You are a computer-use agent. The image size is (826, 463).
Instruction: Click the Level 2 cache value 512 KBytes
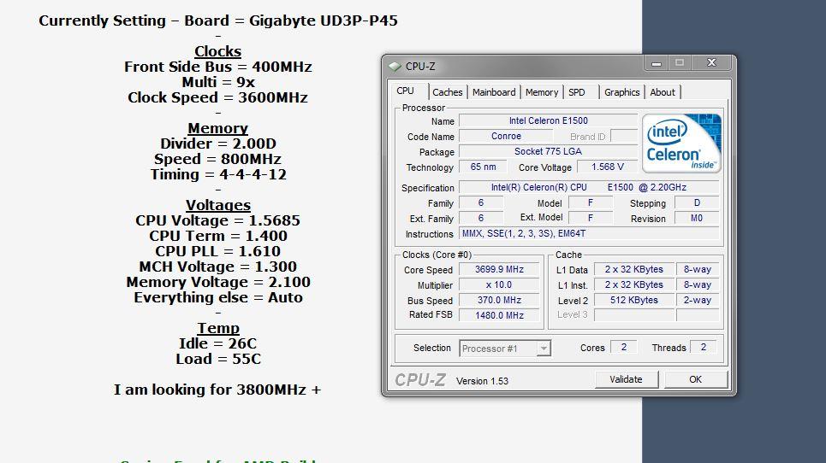coord(634,300)
